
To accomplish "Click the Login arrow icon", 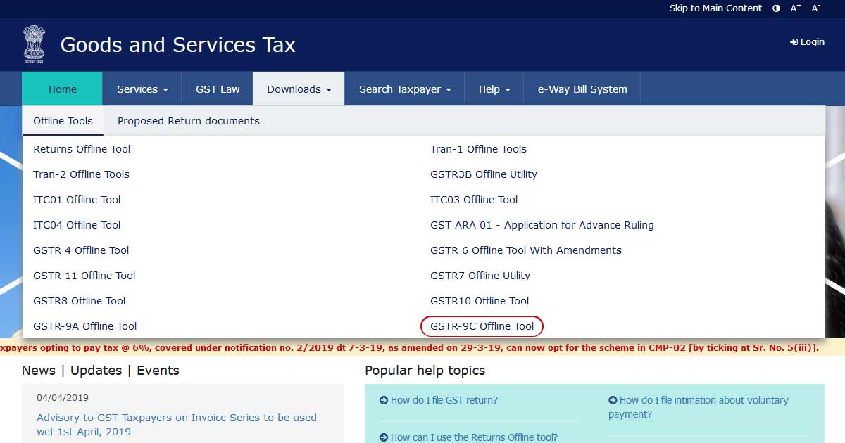I will pyautogui.click(x=794, y=41).
